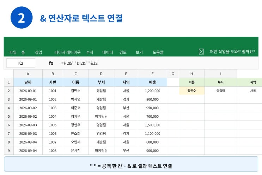Click the 최지우 name cell
Image resolution: width=262 pixels, height=175 pixels.
click(76, 116)
